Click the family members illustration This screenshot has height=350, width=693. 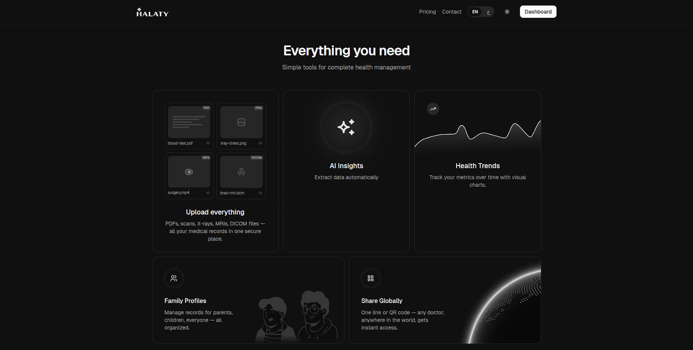pos(297,317)
